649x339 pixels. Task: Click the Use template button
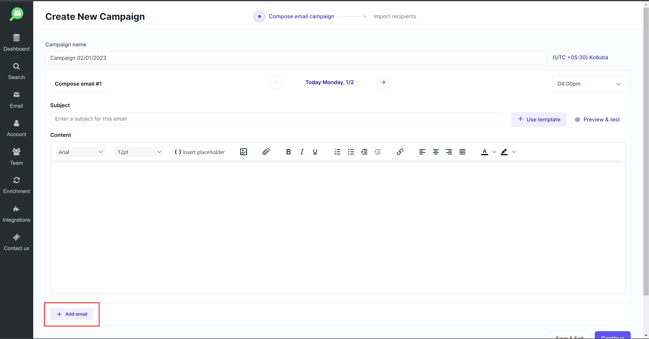539,119
